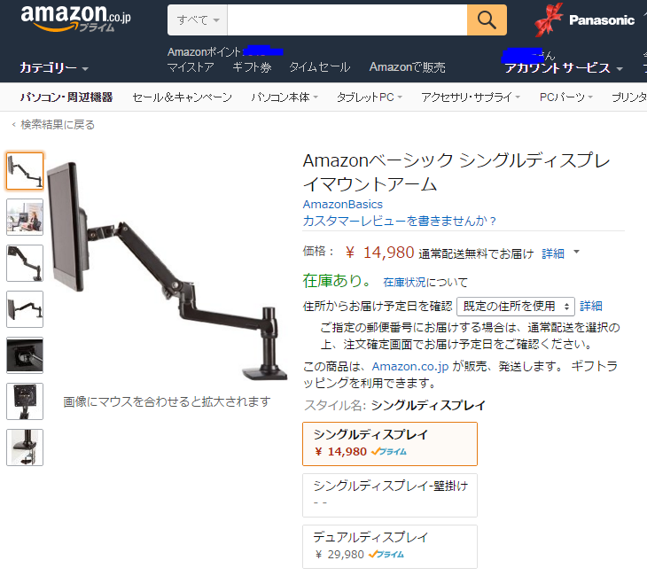Image resolution: width=647 pixels, height=576 pixels.
Task: View sixth thumbnail of VESA plate
Action: coord(25,401)
